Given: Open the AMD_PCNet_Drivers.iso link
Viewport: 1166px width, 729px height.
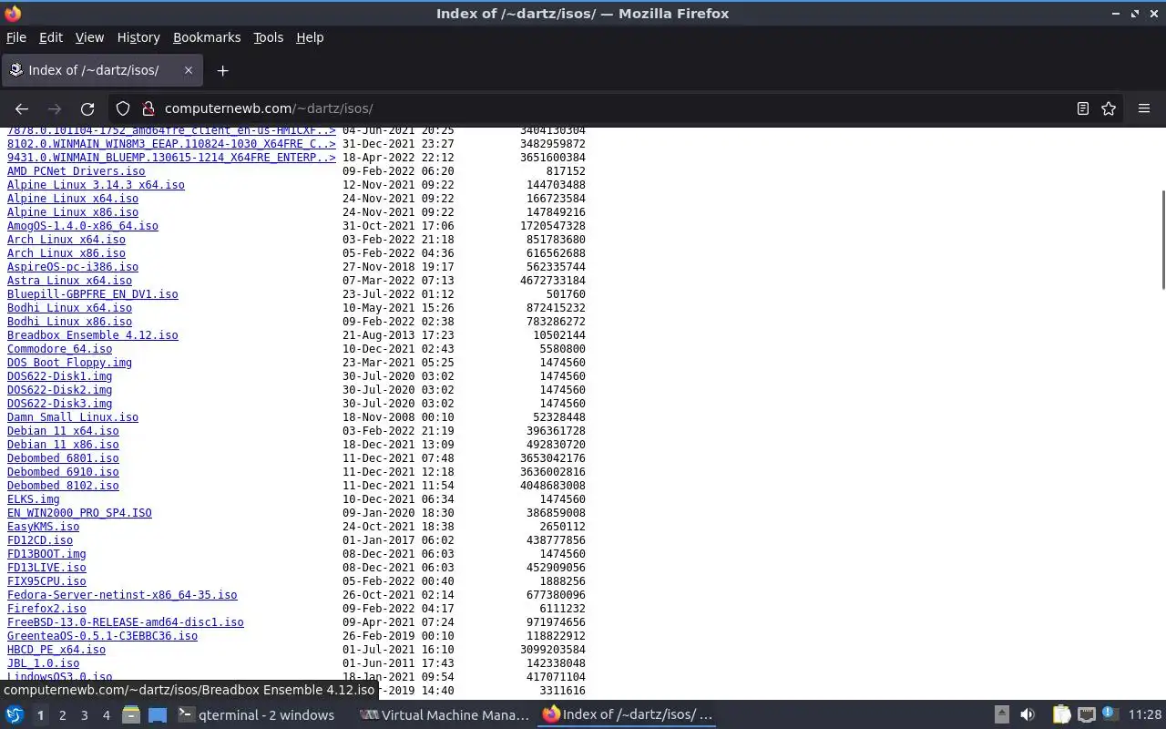Looking at the screenshot, I should point(76,171).
